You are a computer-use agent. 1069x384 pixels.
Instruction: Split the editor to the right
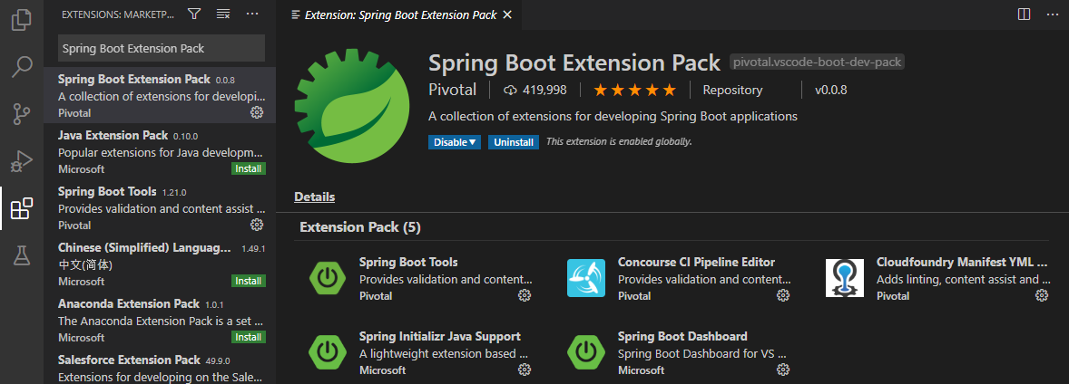click(x=1024, y=14)
